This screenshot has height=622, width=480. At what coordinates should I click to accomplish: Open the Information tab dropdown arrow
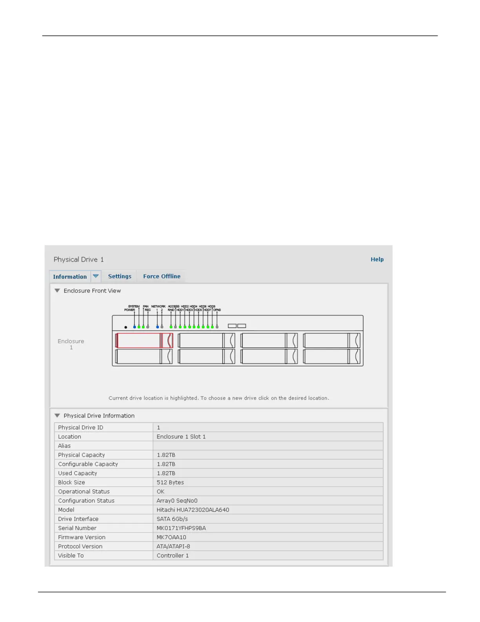pyautogui.click(x=96, y=276)
